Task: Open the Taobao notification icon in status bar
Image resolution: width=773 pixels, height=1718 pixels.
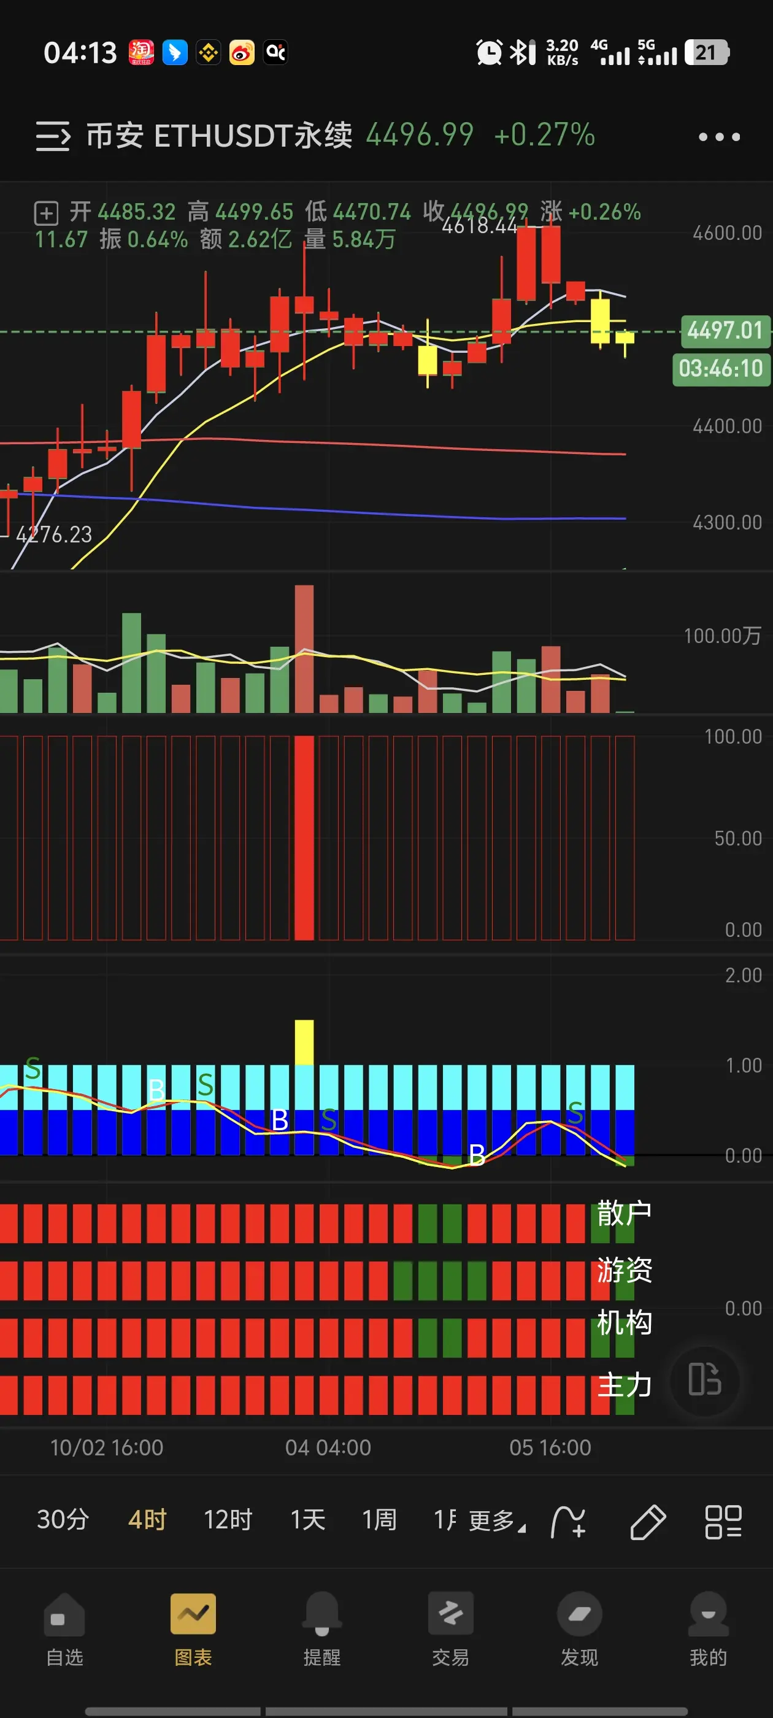Action: click(x=141, y=53)
